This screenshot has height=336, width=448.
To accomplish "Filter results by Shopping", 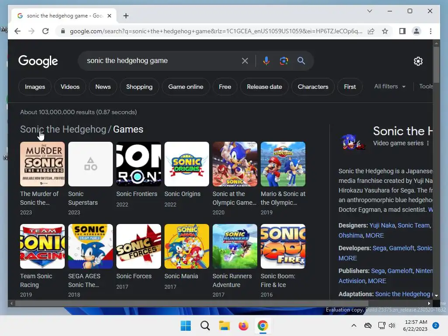I will [139, 87].
